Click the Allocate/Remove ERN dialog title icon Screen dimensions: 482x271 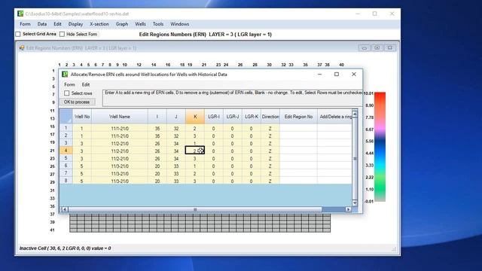click(x=65, y=74)
